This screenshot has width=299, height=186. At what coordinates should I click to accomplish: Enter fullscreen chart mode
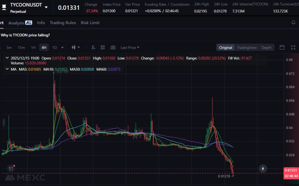coord(293,48)
